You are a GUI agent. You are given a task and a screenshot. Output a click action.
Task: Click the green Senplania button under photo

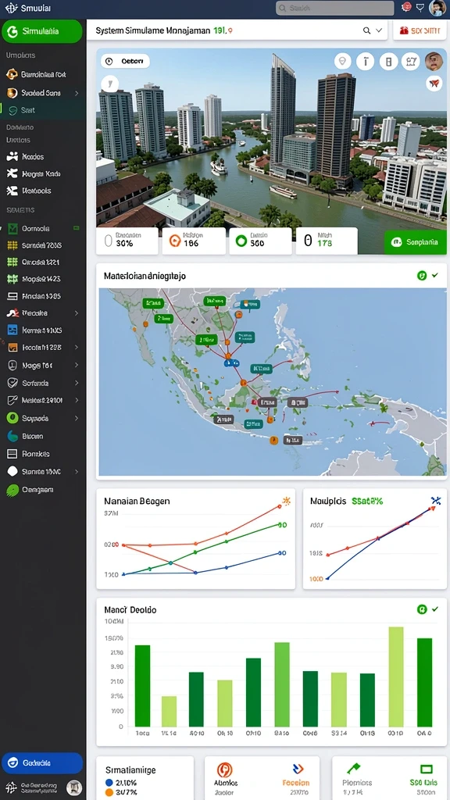tap(415, 242)
